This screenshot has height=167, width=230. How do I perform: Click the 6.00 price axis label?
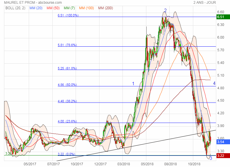click(x=221, y=37)
